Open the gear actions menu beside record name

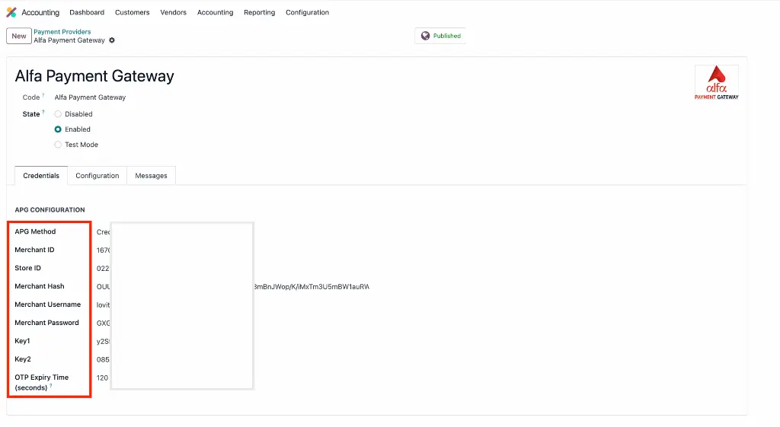pos(112,40)
